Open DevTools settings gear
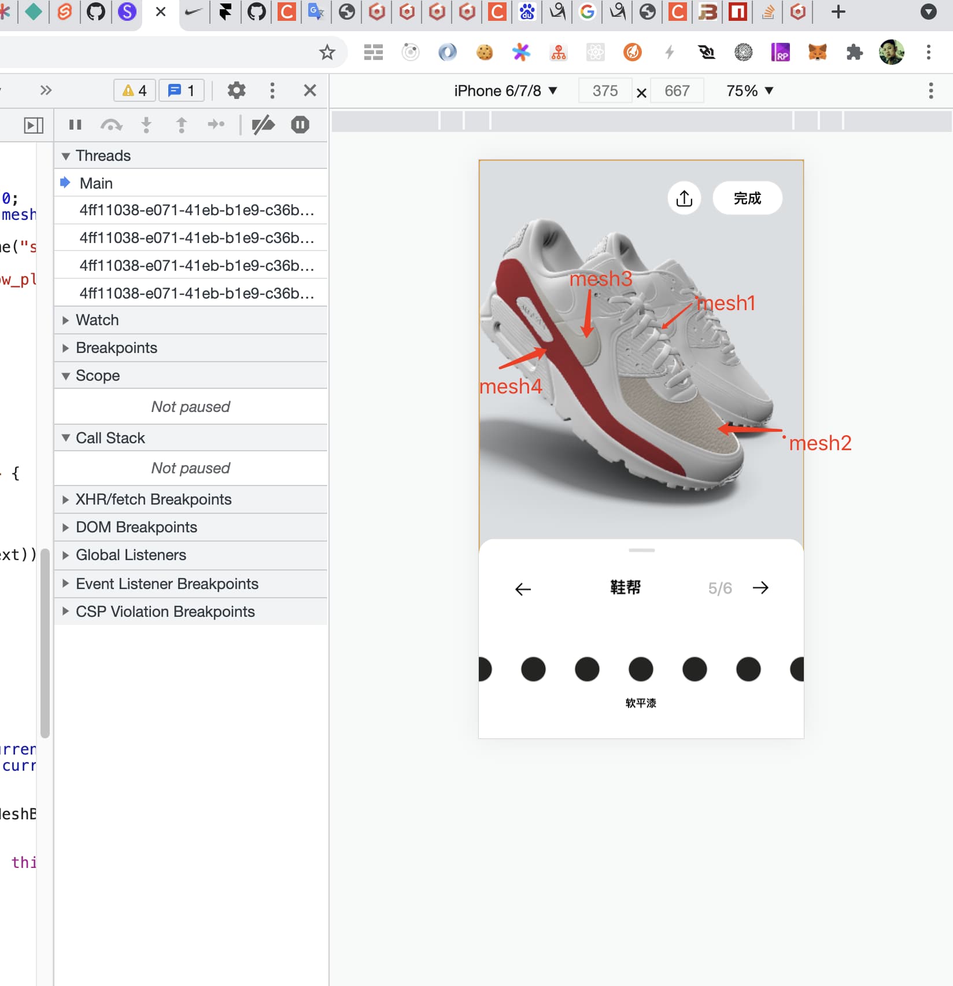Viewport: 953px width, 986px height. (236, 90)
